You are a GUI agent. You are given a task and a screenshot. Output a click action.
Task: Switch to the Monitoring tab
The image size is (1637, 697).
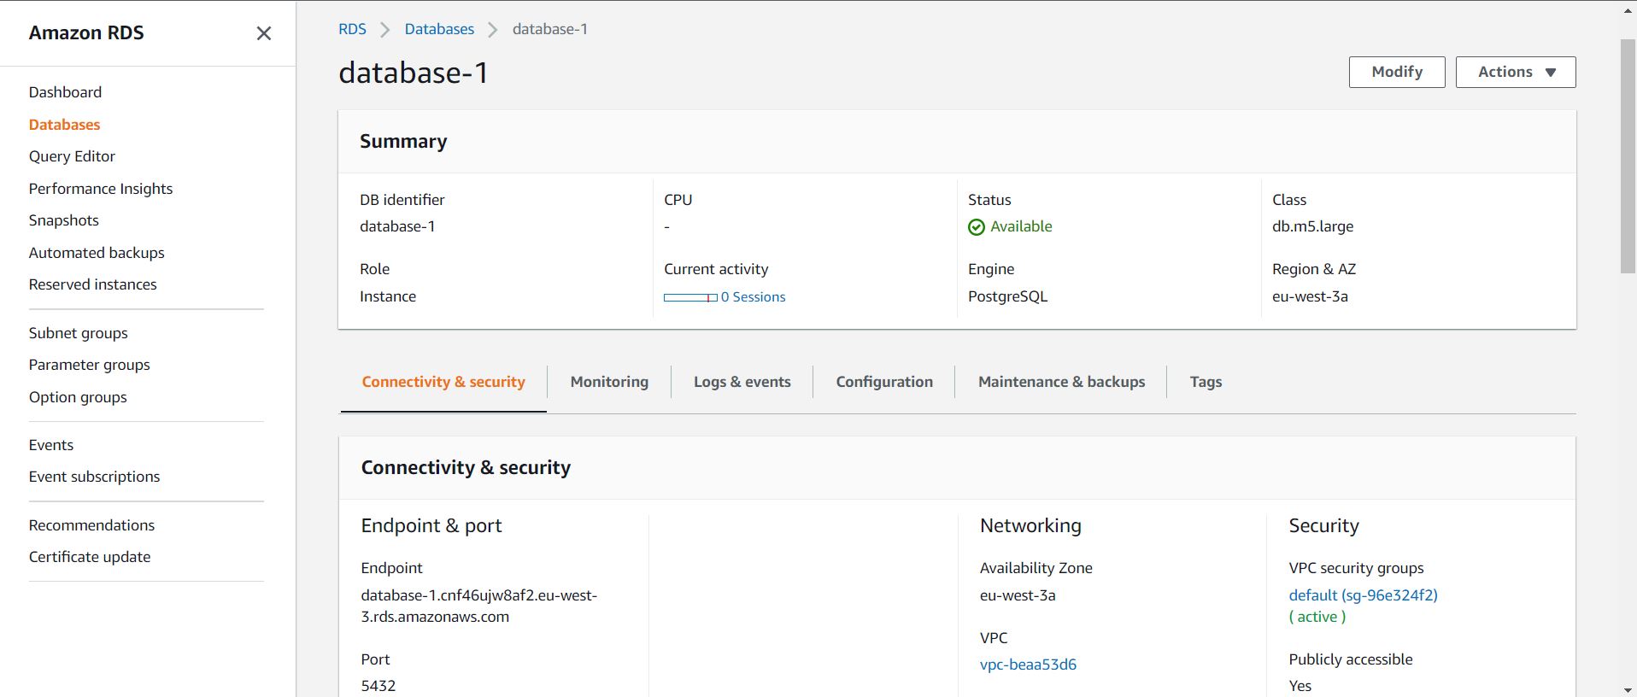point(609,382)
